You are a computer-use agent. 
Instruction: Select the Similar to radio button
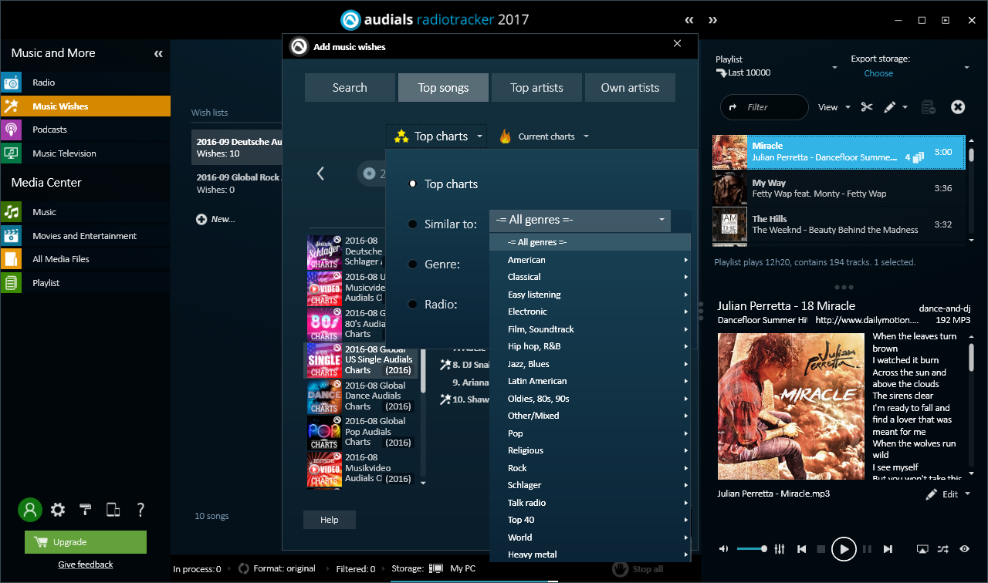[413, 224]
